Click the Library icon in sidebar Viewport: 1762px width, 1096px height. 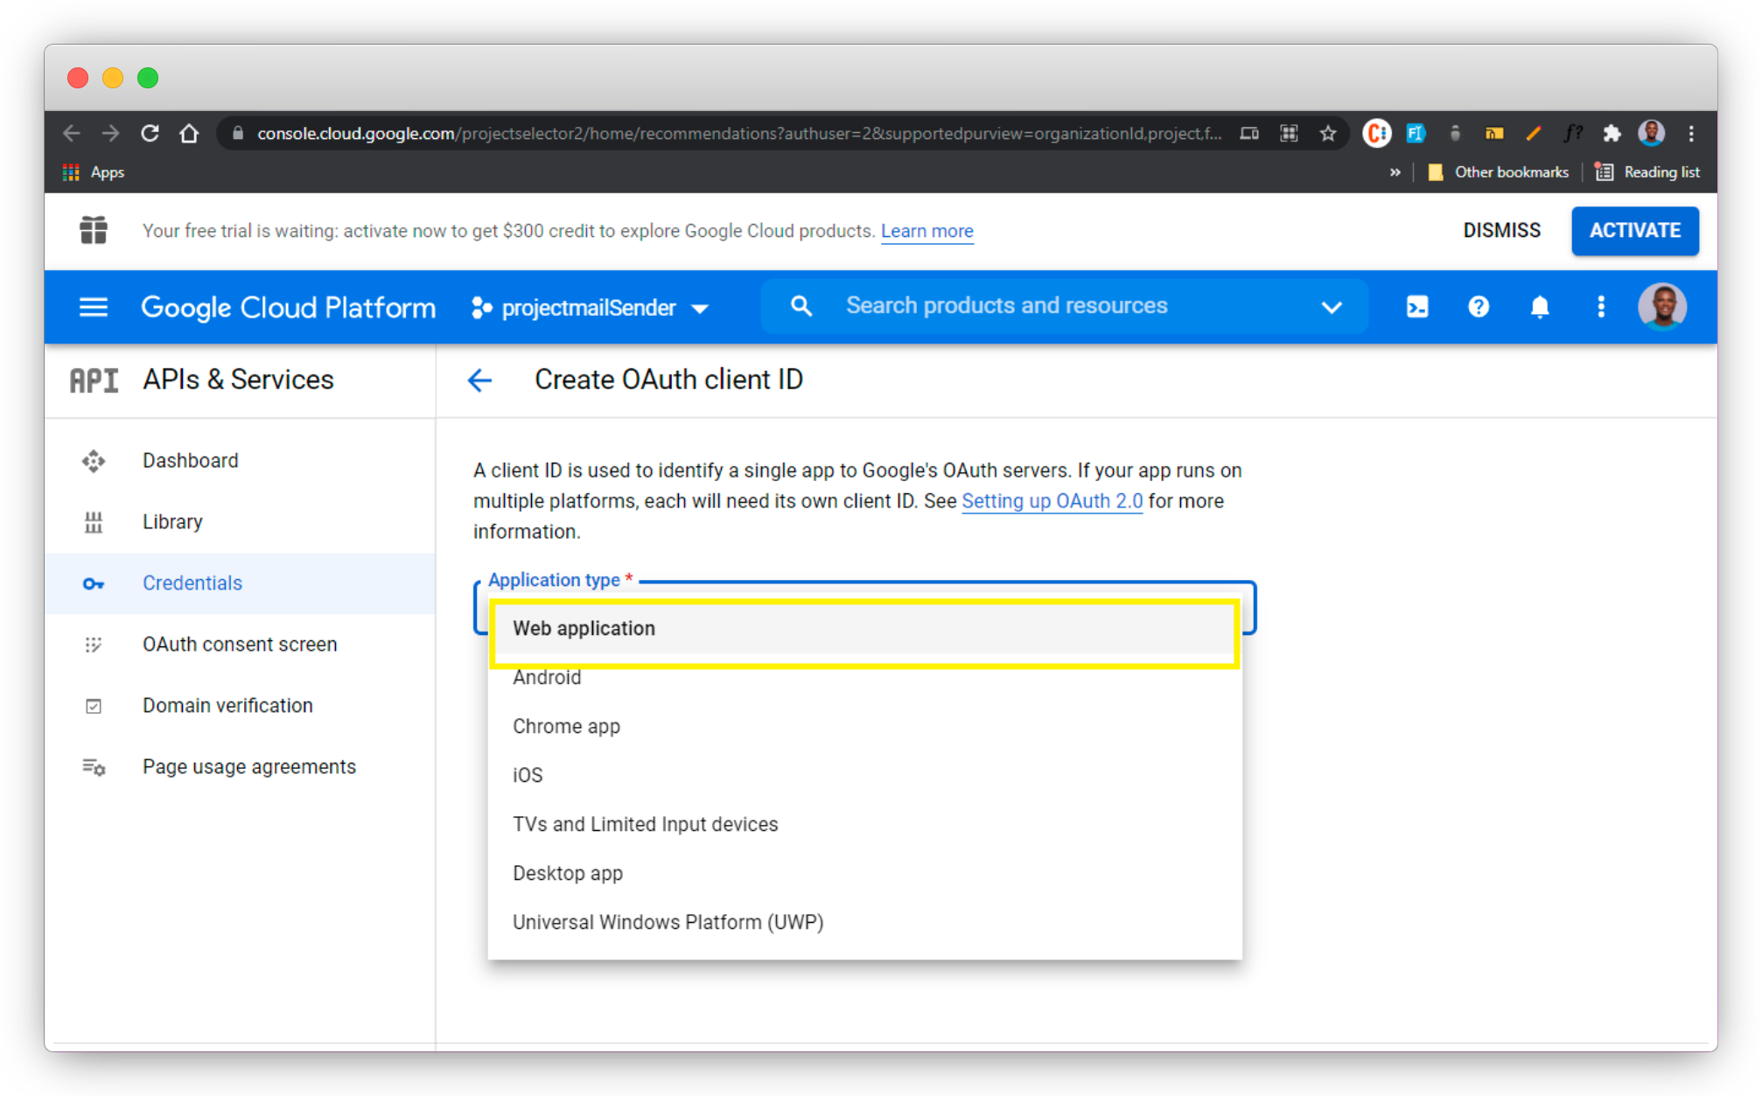point(94,522)
